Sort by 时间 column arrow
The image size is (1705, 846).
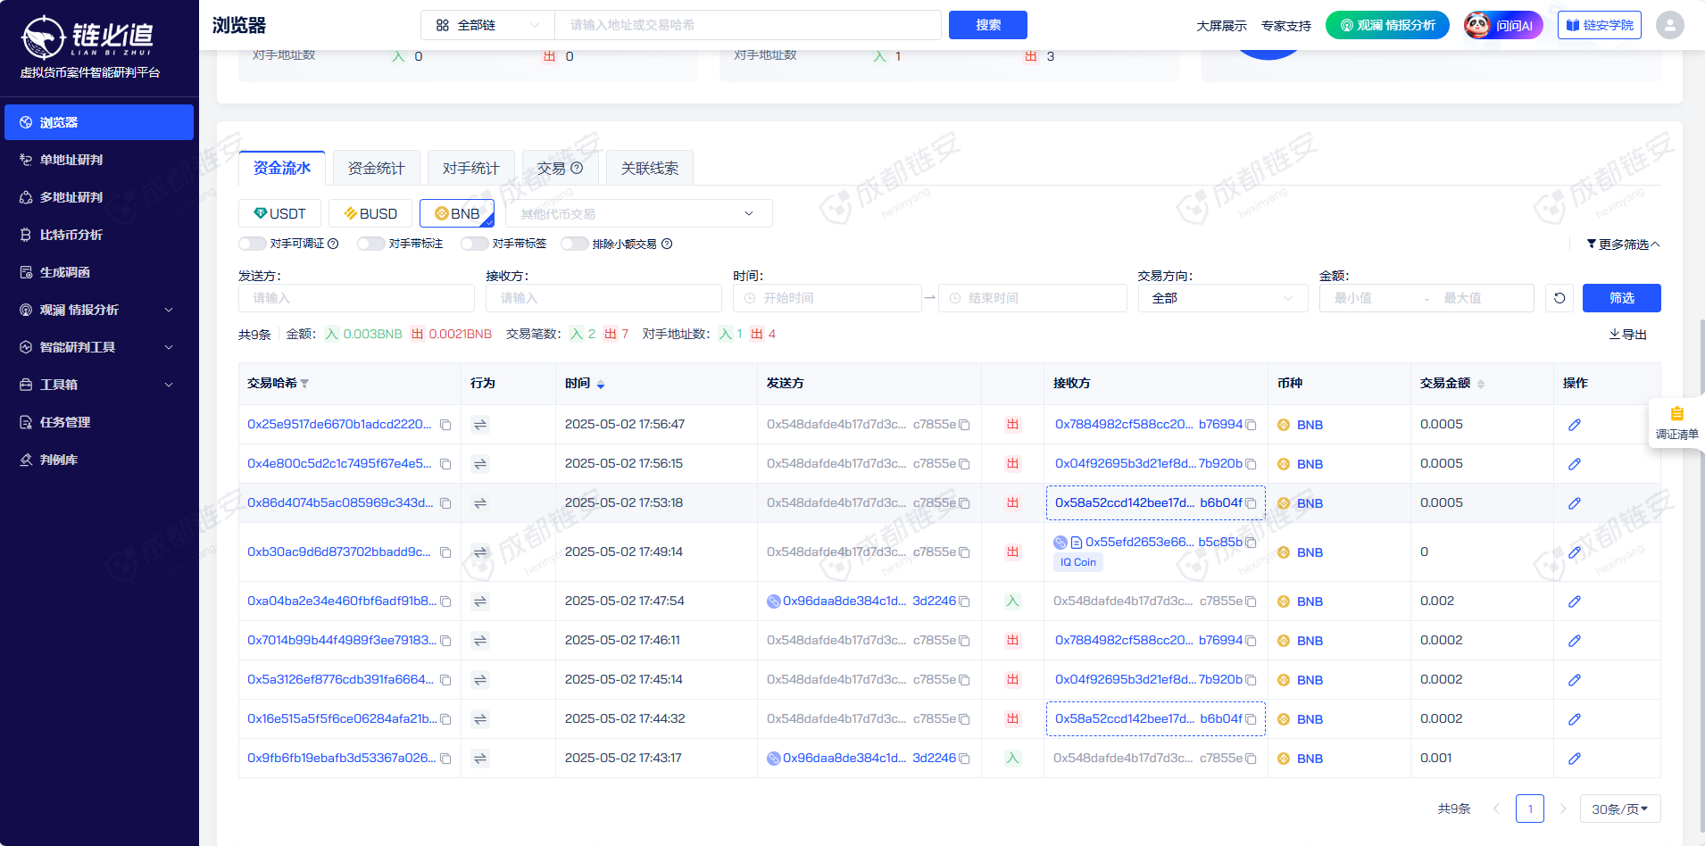coord(601,384)
